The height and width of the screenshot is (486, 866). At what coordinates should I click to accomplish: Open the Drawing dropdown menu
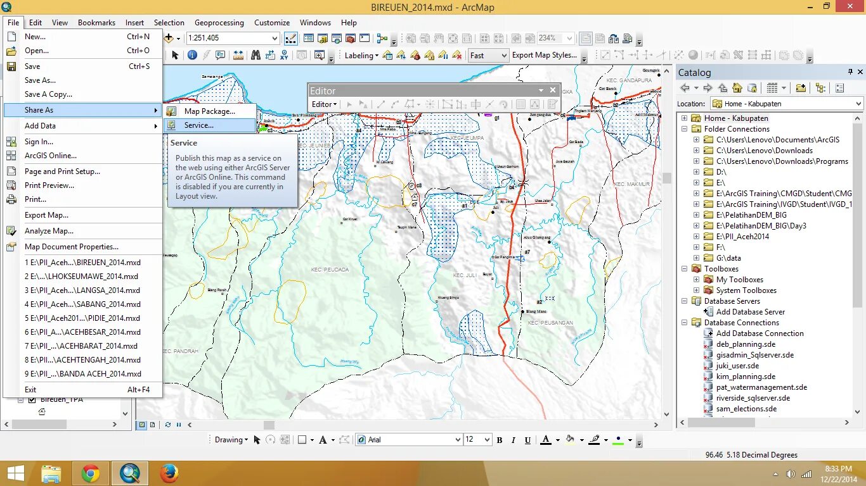(x=231, y=440)
